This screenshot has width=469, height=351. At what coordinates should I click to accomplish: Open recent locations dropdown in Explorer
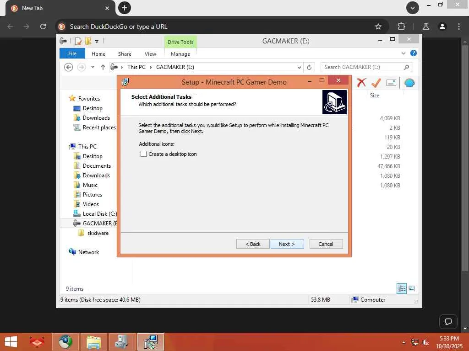93,67
